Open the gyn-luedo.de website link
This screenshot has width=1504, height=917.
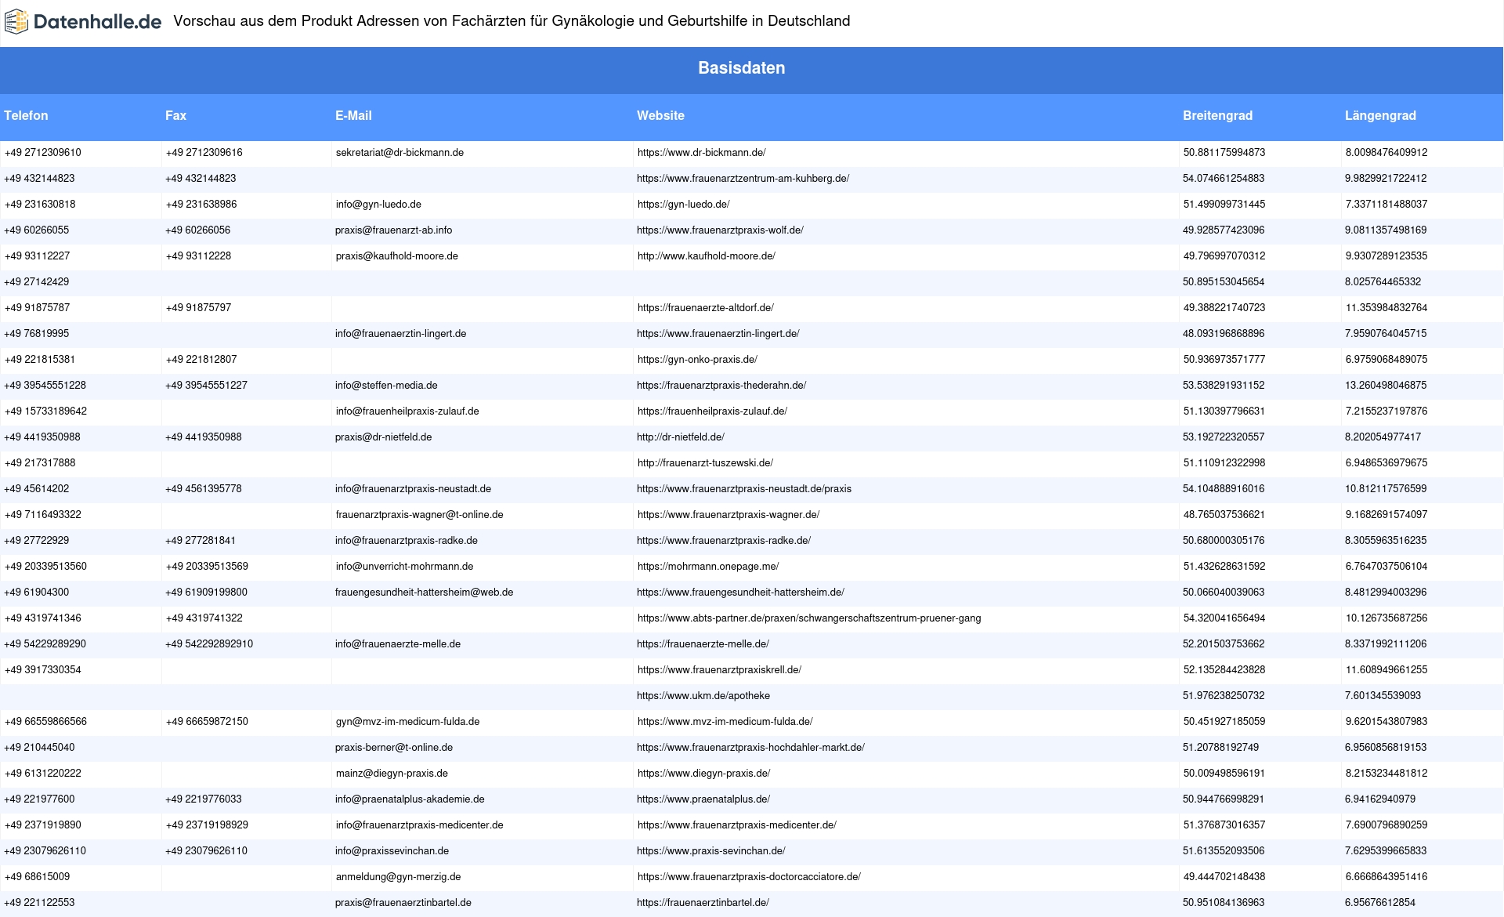pos(683,205)
